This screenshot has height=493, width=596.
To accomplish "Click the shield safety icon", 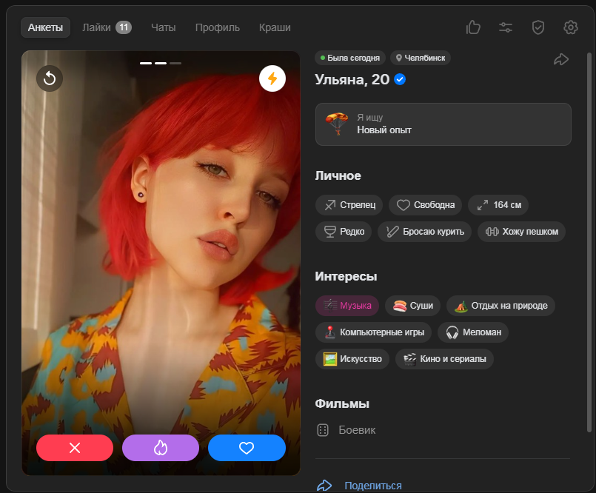I will point(538,27).
